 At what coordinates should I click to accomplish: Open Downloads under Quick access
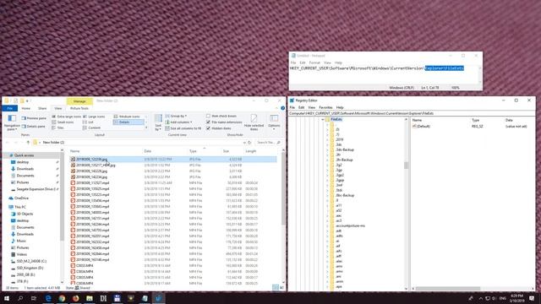25,169
